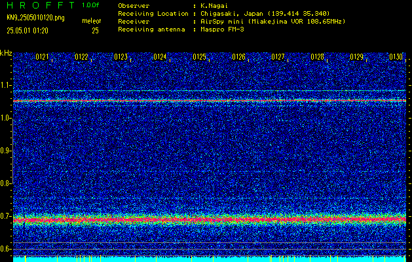Click the 0.7 frequency axis label
The width and height of the screenshot is (412, 262).
5,216
